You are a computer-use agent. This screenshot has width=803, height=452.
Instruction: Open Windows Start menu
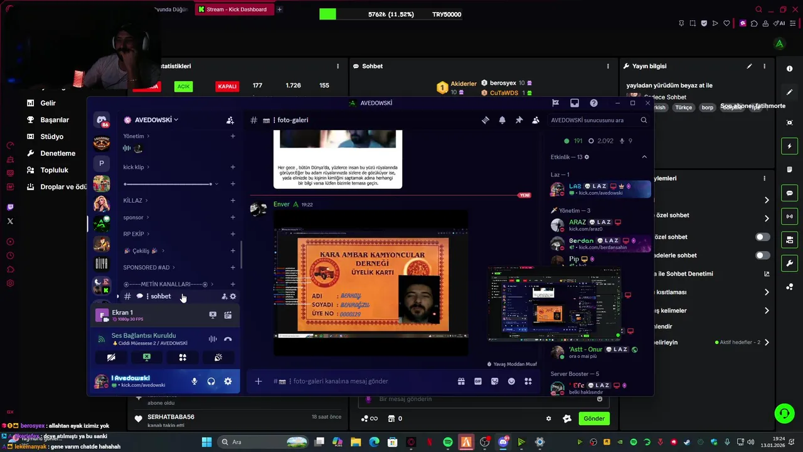tap(206, 442)
